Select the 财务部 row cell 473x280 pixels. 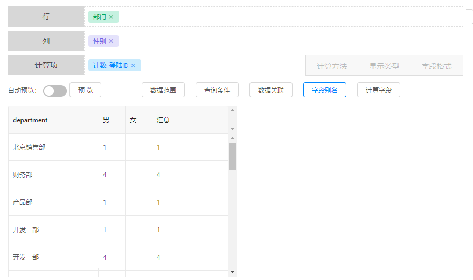23,174
